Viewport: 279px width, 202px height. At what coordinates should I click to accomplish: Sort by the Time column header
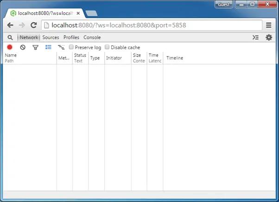155,58
